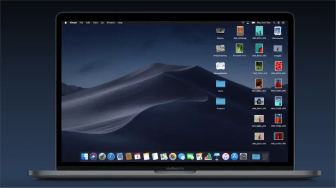Open Launchpad rocket icon in Dock
Viewport: 336px width, 188px height.
point(102,157)
